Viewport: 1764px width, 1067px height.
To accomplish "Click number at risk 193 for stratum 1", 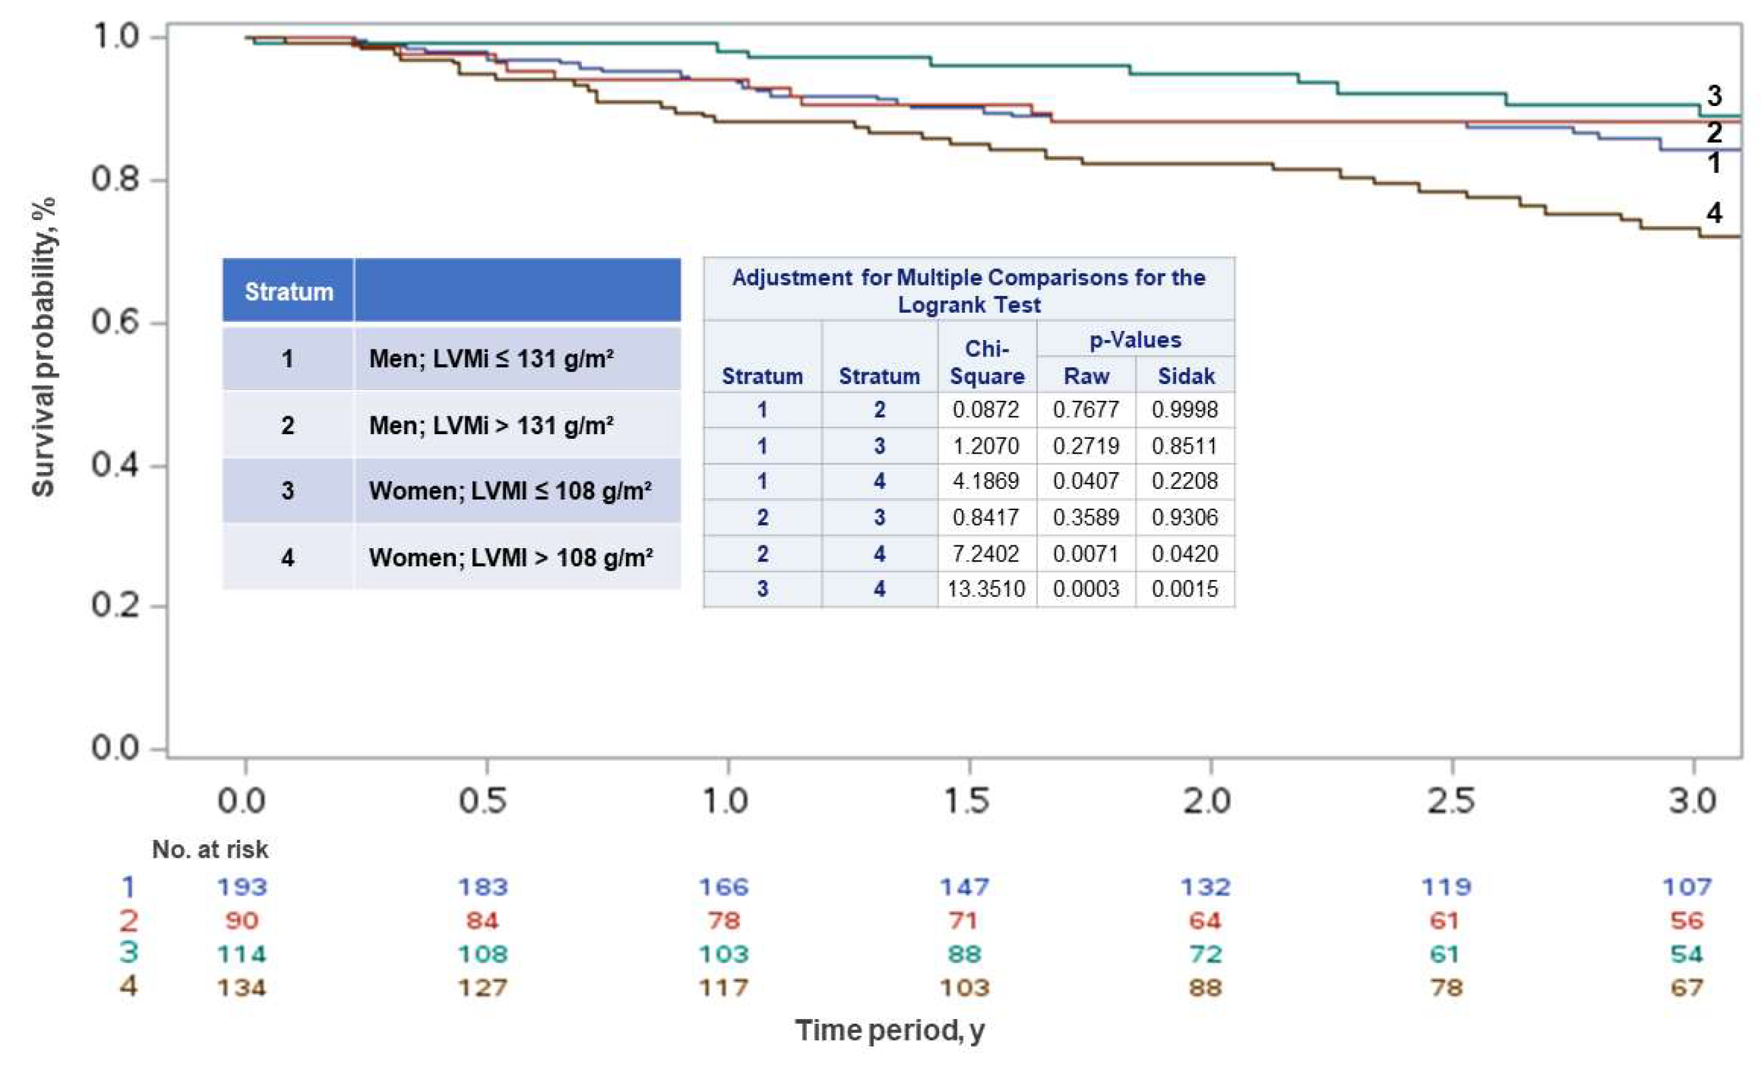I will [242, 887].
